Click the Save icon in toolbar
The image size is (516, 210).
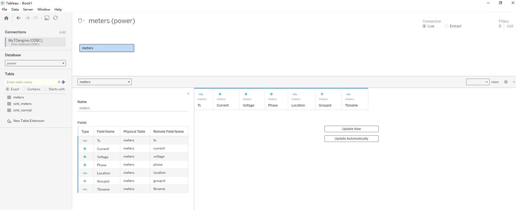click(47, 18)
